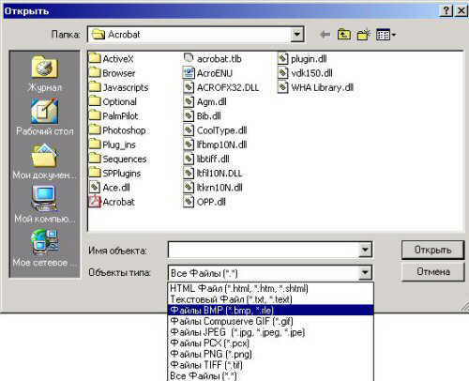
Task: Select the ActiveX folder
Action: pos(112,58)
